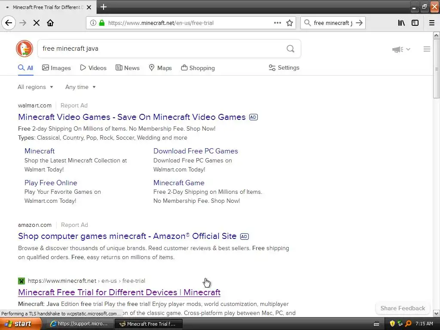This screenshot has height=330, width=440.
Task: Open the Firefox hamburger menu
Action: 432,23
